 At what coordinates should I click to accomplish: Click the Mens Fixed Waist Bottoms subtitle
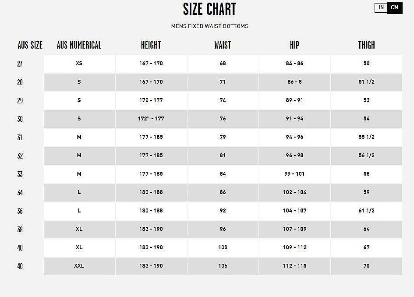pyautogui.click(x=209, y=26)
